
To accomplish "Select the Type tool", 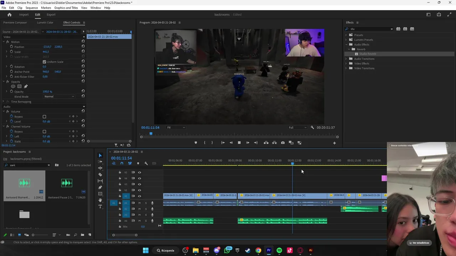I will (100, 207).
